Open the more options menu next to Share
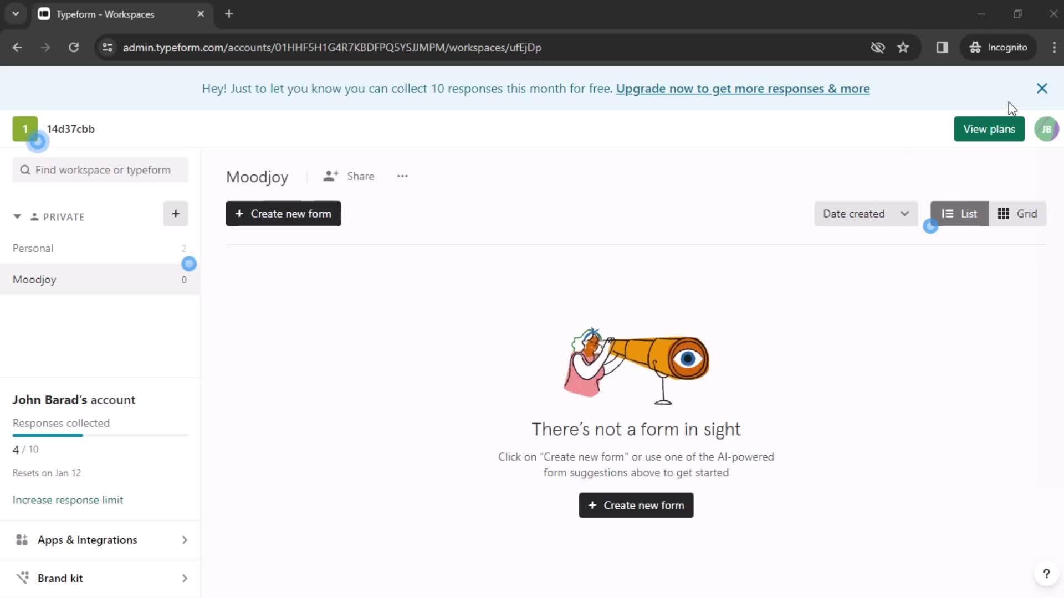 [403, 176]
